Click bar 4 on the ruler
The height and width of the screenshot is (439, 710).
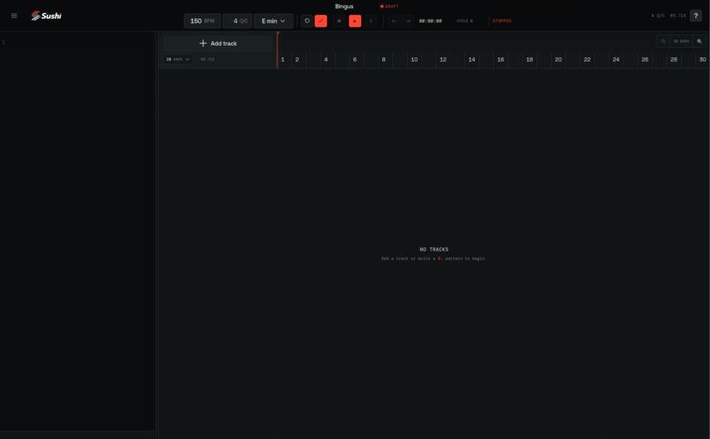coord(326,59)
